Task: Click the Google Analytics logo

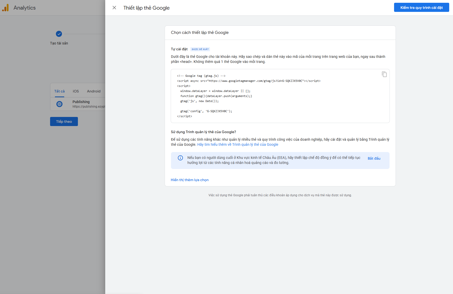Action: 5,8
